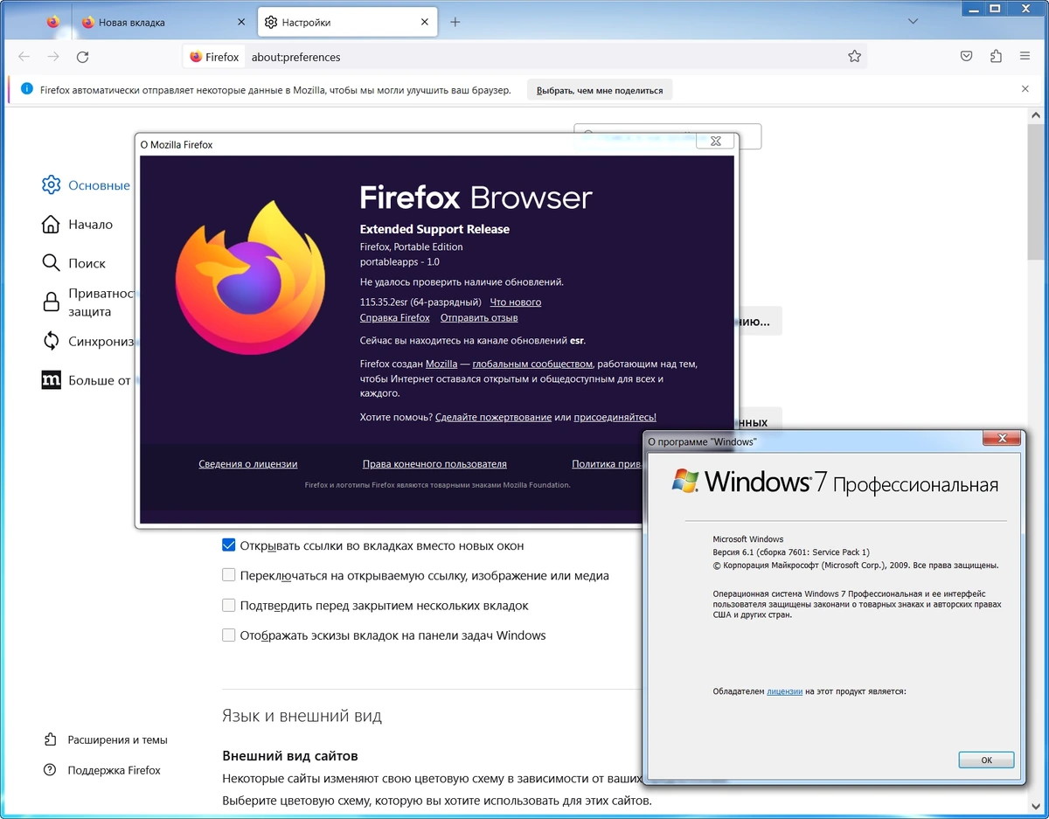Click the info icon in notification bar
This screenshot has height=819, width=1049.
point(26,89)
